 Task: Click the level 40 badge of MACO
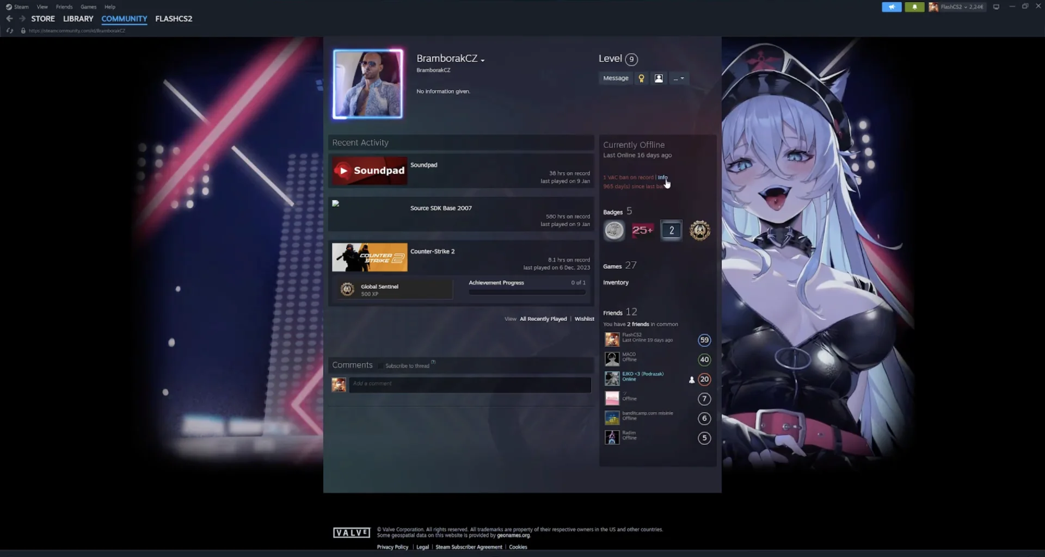tap(704, 360)
